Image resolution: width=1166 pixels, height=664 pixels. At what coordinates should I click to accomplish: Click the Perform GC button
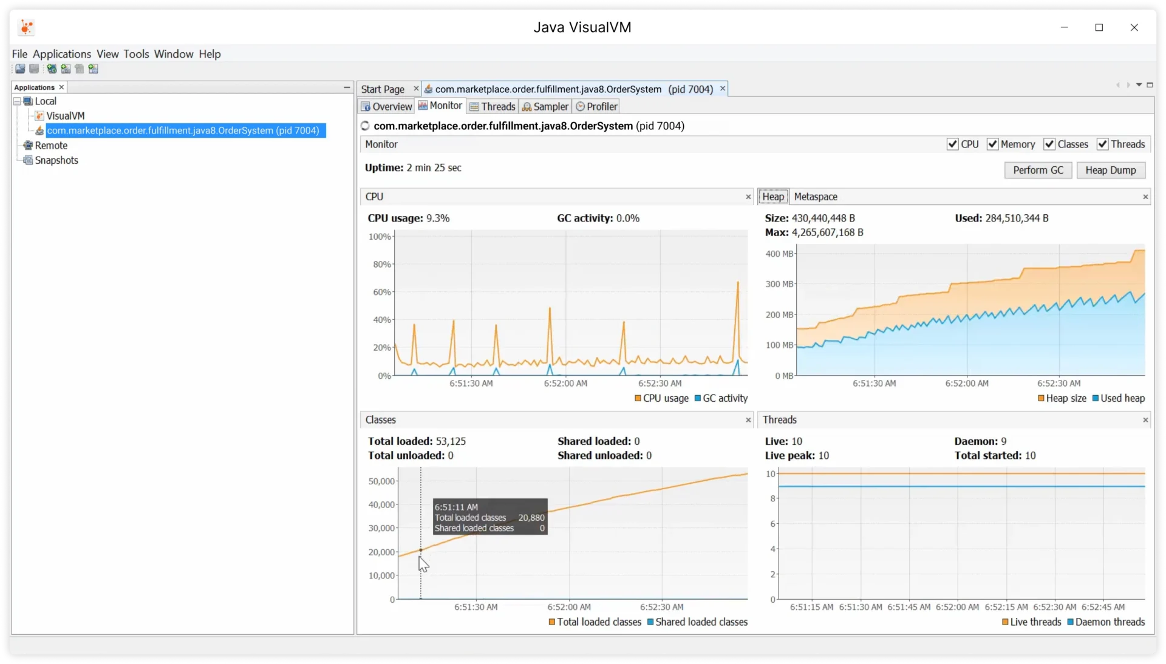[1038, 171]
